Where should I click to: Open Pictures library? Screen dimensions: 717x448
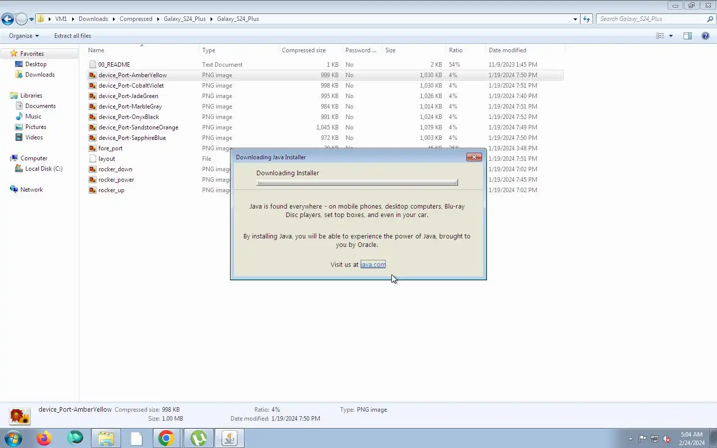35,127
